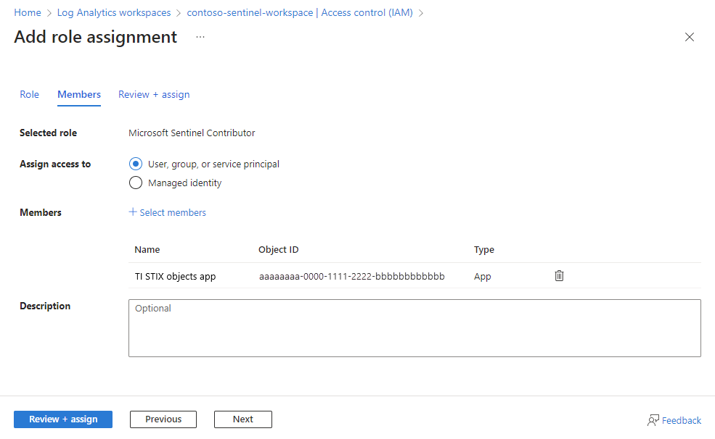Switch to the Role tab
Screen dimensions: 715x439
(29, 94)
